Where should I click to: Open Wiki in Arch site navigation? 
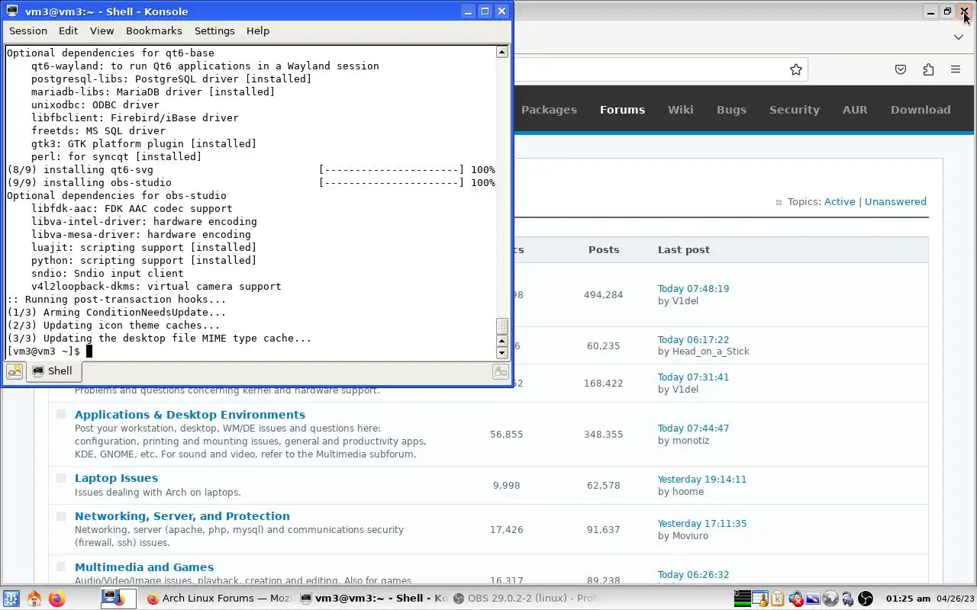coord(681,110)
